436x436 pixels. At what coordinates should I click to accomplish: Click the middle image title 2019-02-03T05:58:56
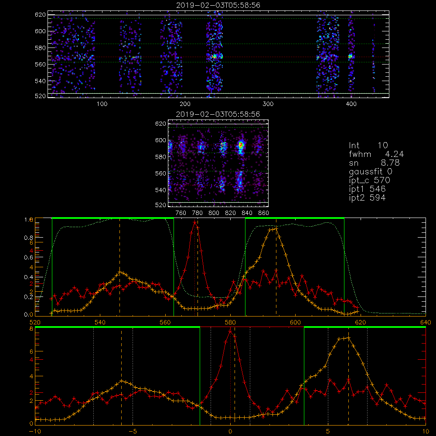pos(218,114)
